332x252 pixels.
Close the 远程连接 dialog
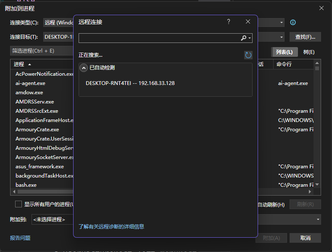(x=248, y=22)
